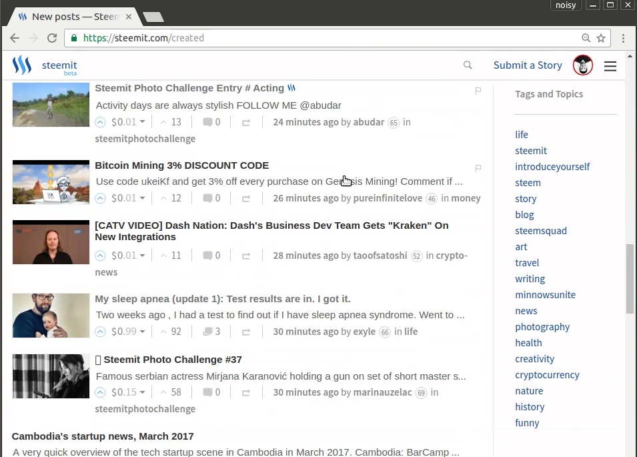637x457 pixels.
Task: Expand payout dropdown on Bitcoin Mining post
Action: click(x=142, y=198)
